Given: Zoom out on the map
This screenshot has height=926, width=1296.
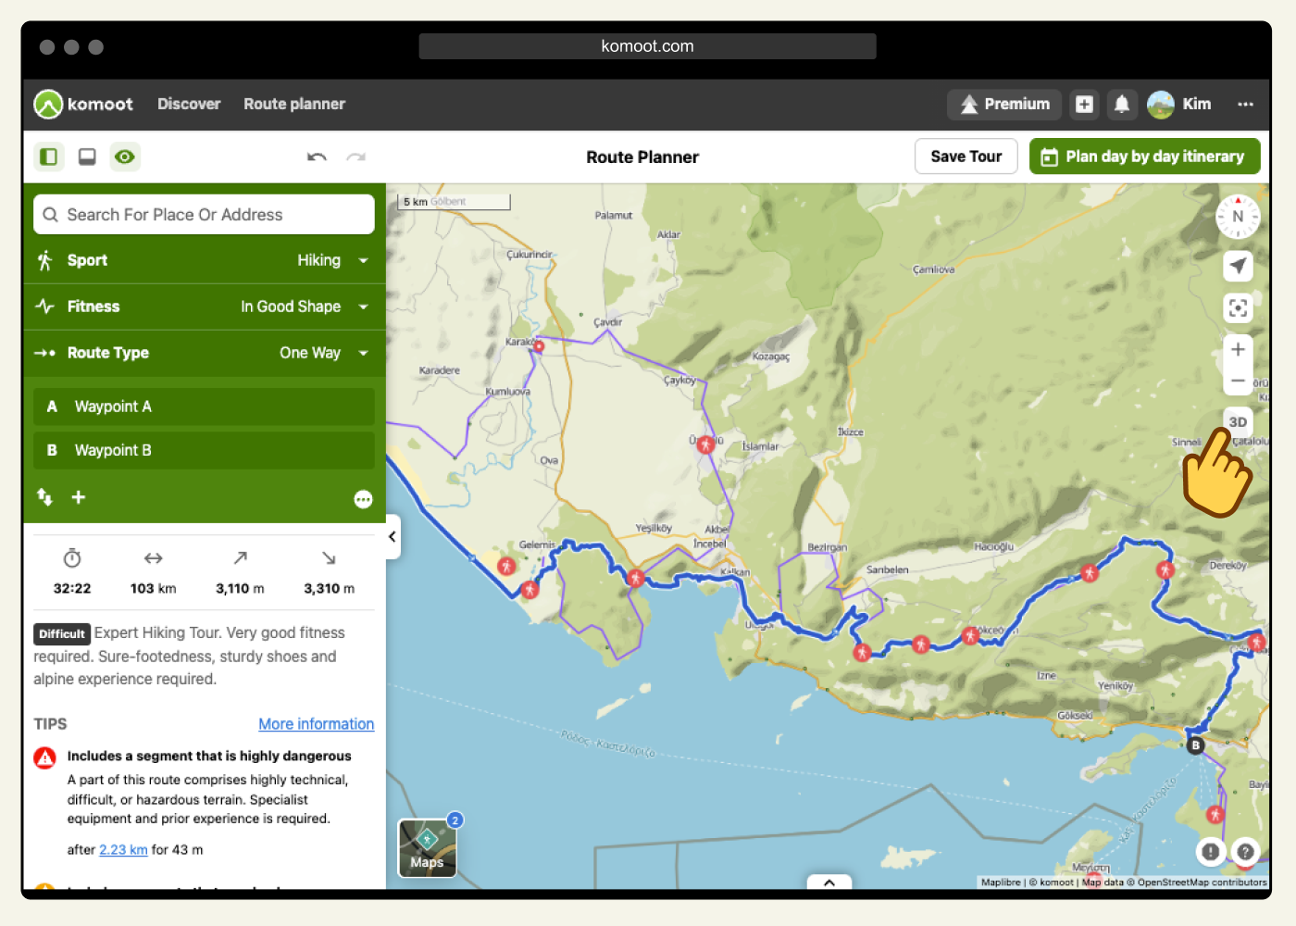Looking at the screenshot, I should tap(1238, 381).
